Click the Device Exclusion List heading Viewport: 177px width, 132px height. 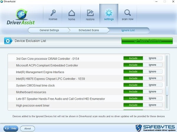(x=30, y=41)
